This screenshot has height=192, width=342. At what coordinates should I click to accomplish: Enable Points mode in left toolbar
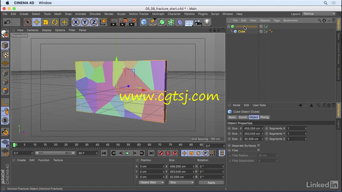[5, 73]
